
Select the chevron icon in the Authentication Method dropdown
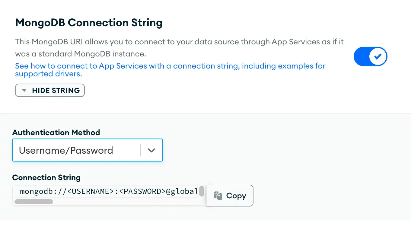152,150
